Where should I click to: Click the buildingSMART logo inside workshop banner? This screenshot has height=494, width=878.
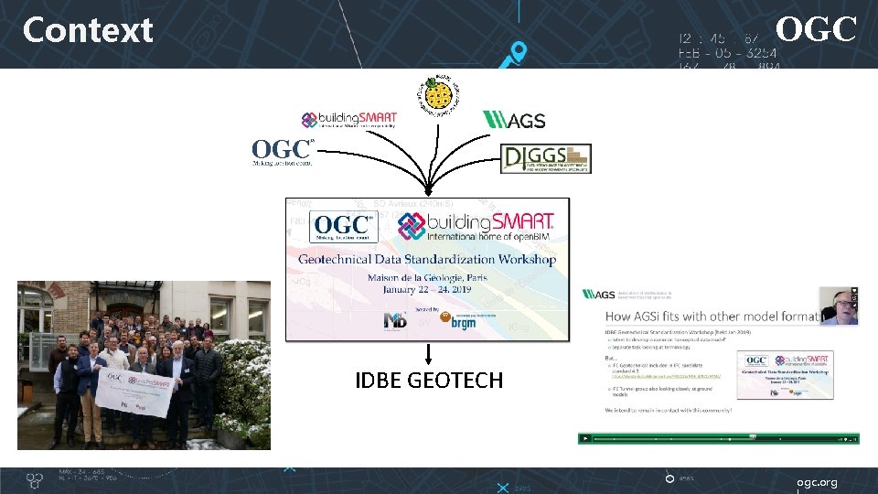pyautogui.click(x=476, y=226)
